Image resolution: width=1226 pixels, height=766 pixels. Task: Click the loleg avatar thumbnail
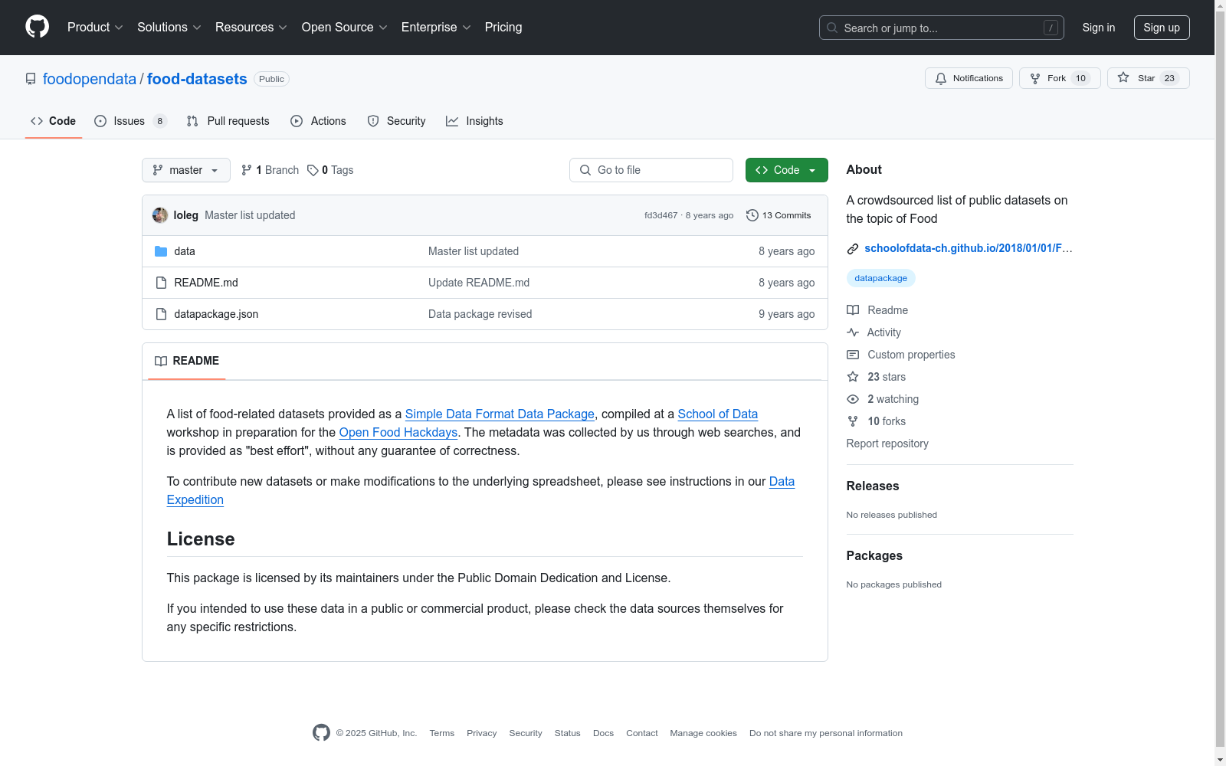pyautogui.click(x=160, y=215)
